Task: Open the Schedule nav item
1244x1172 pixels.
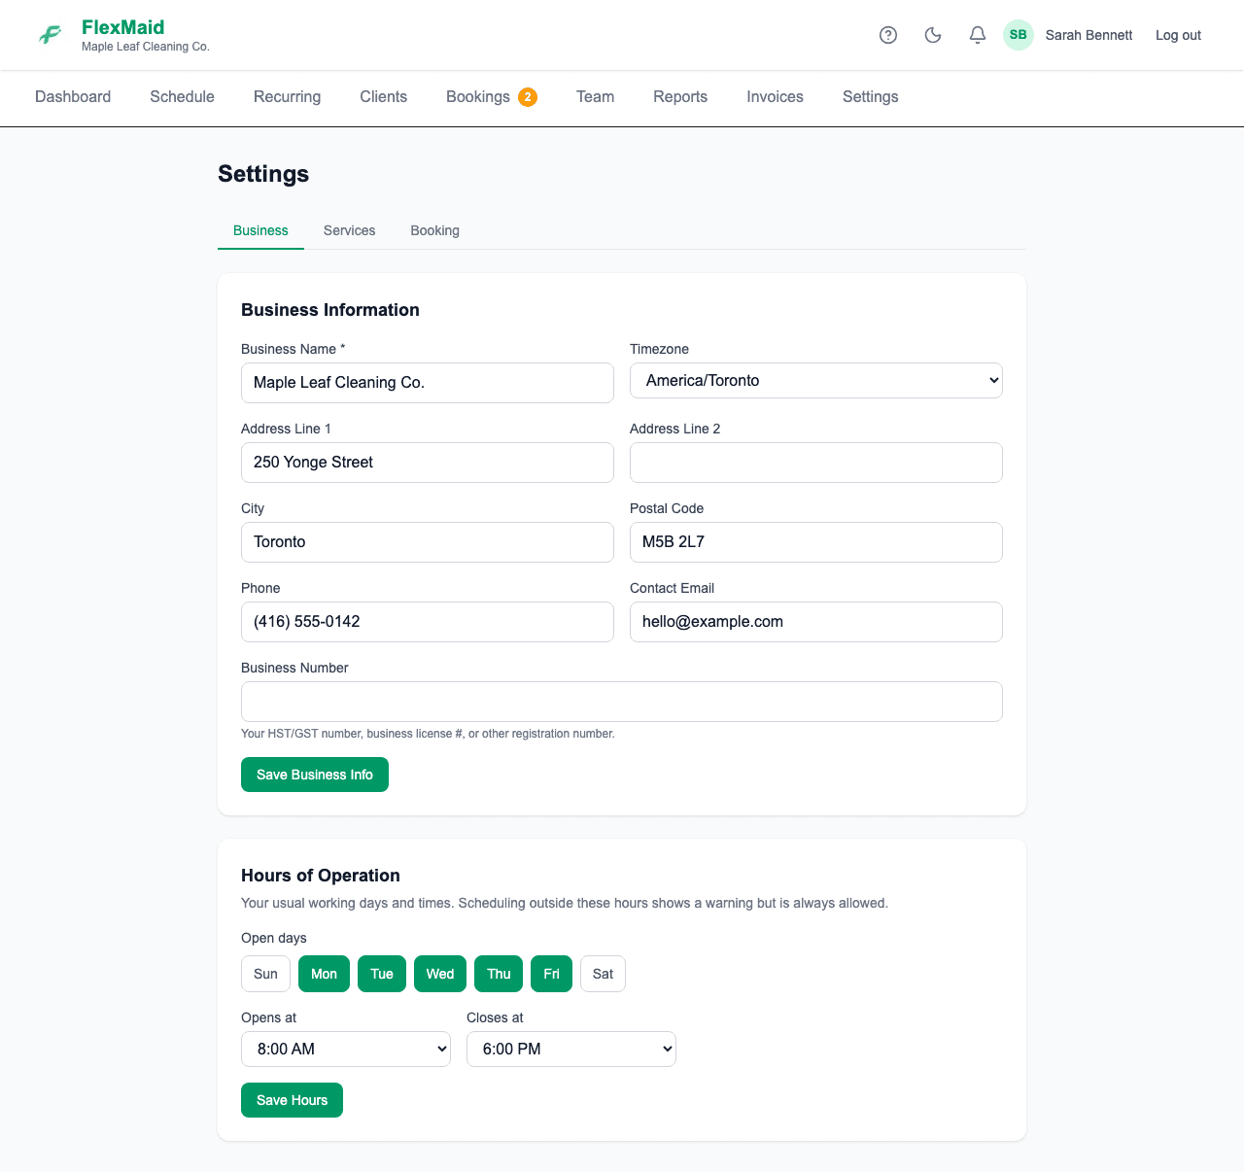Action: click(x=182, y=97)
